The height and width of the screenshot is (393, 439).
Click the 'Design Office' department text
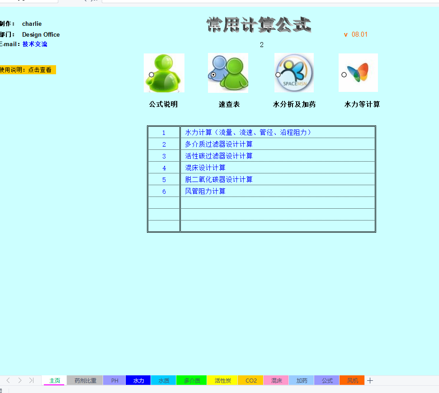pos(41,34)
